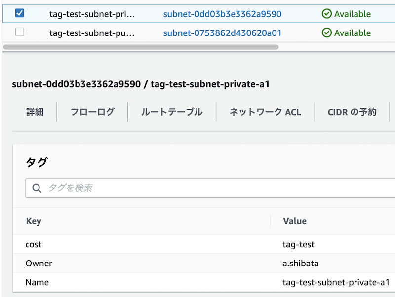
Task: Open subnet-0dd03b3e3362a9590 link
Action: [x=222, y=14]
